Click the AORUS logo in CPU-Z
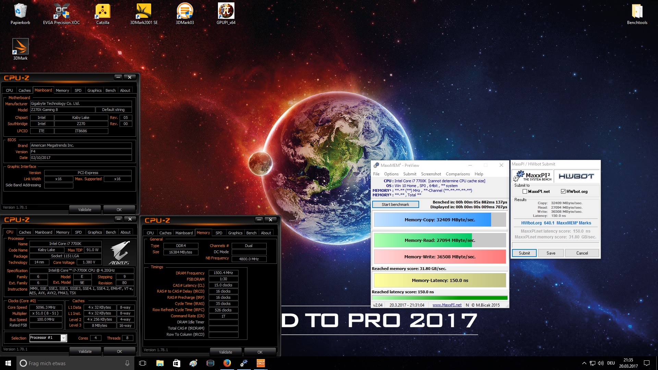 (x=119, y=253)
